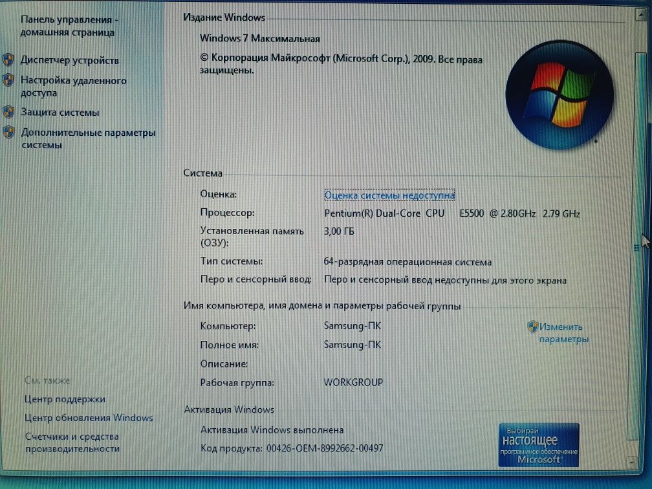Screen dimensions: 652x489
Task: Click the Активация Windows section heading
Action: (x=229, y=409)
